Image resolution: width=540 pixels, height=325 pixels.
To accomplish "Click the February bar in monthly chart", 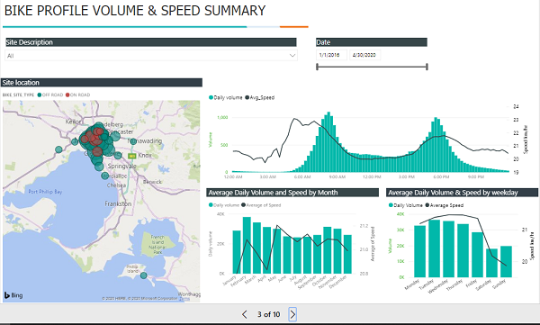I will click(247, 245).
